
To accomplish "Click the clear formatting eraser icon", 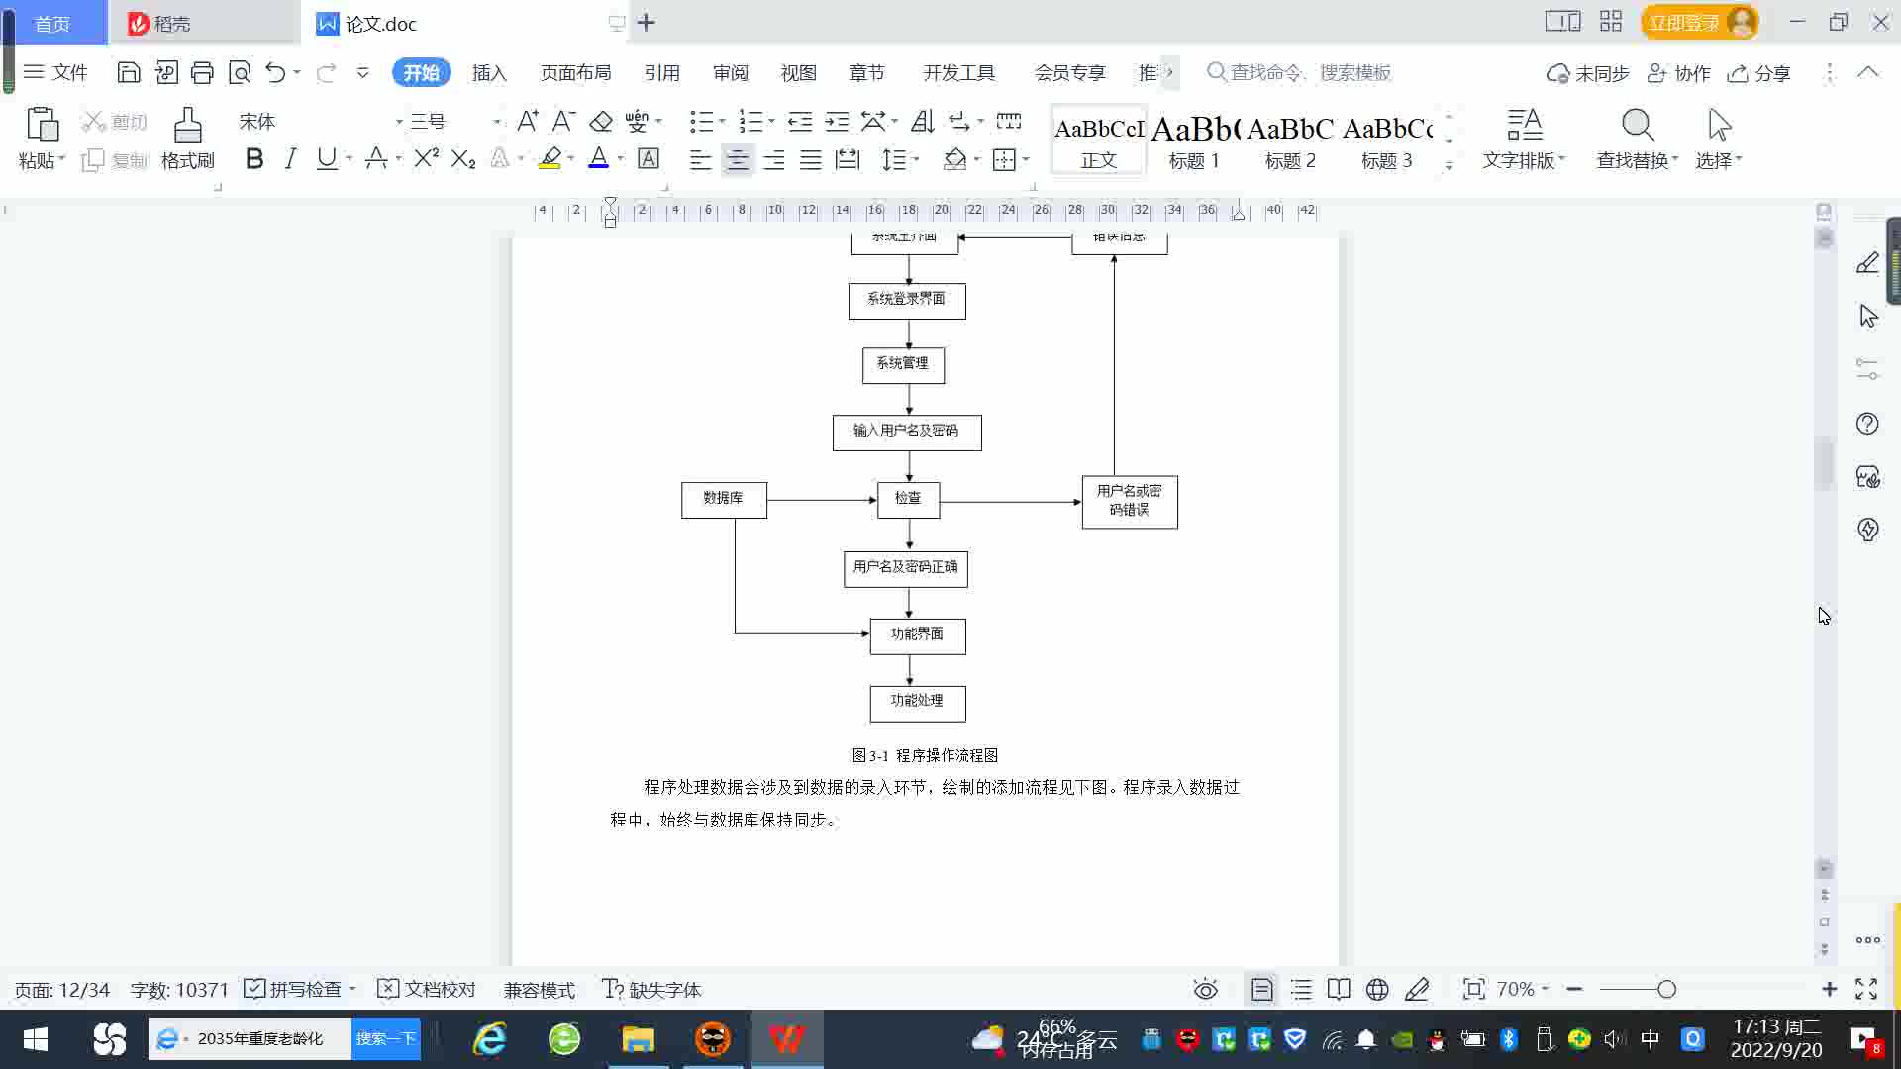I will pyautogui.click(x=601, y=121).
